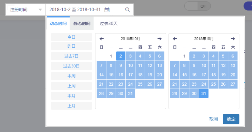This screenshot has width=252, height=132.
Task: Pick day 1 in right calendar
Action: point(184,56)
